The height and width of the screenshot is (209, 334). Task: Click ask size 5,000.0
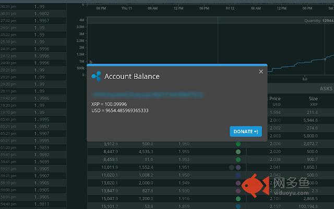[x=311, y=136]
